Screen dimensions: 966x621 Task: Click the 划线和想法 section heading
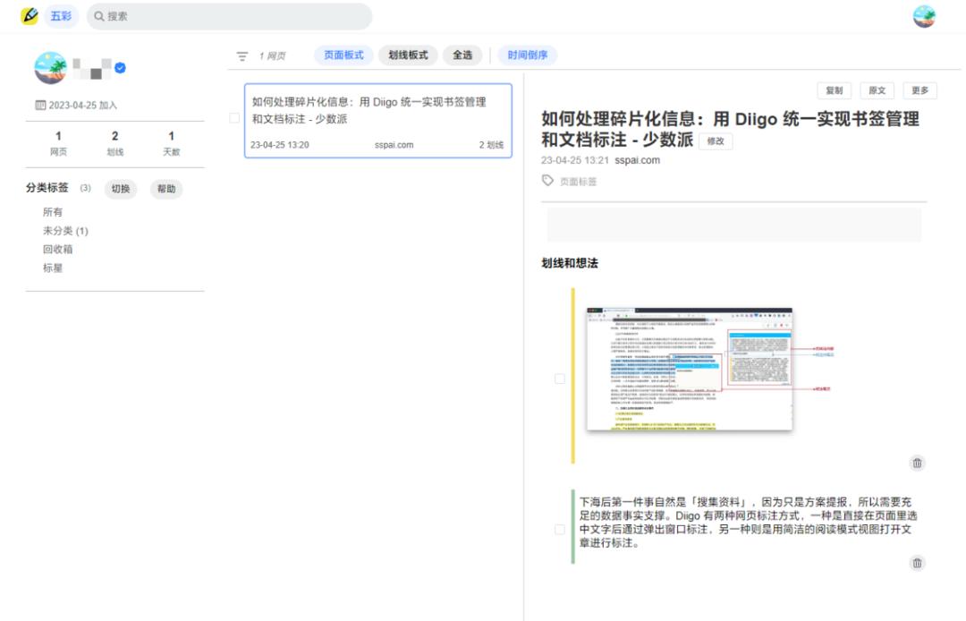click(569, 263)
